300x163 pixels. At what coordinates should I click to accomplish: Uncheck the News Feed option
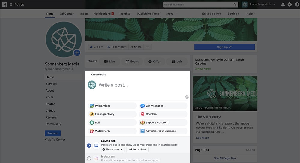(x=89, y=146)
